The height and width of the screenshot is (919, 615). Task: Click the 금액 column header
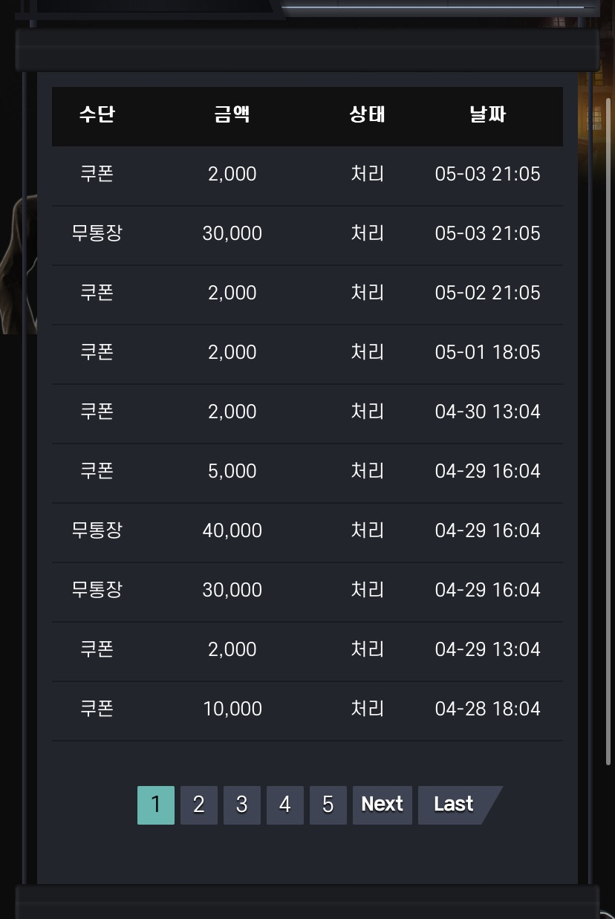click(x=232, y=115)
